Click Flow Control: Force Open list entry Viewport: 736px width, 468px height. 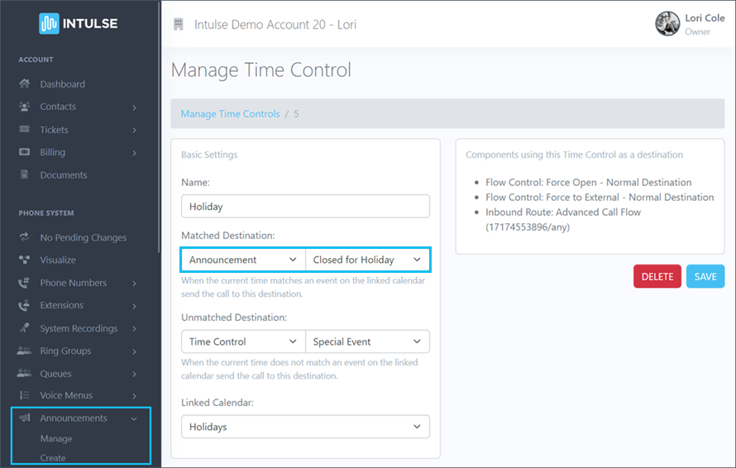[588, 182]
